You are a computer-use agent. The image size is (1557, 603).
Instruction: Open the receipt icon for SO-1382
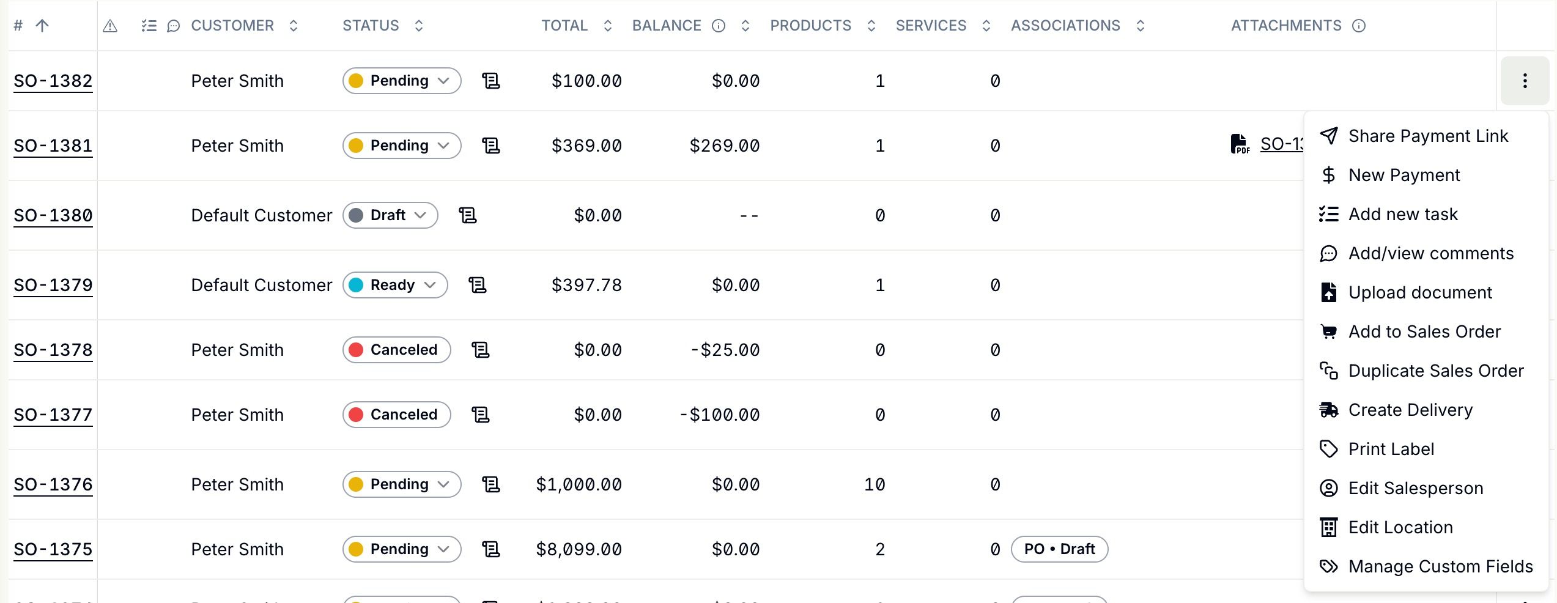tap(491, 81)
